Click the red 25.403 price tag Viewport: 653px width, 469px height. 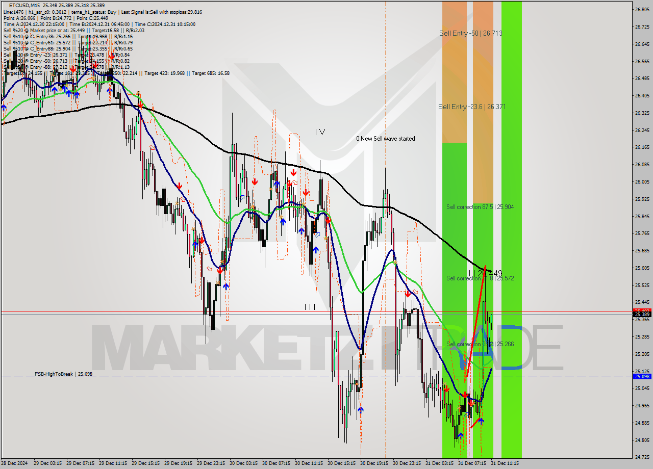[642, 310]
